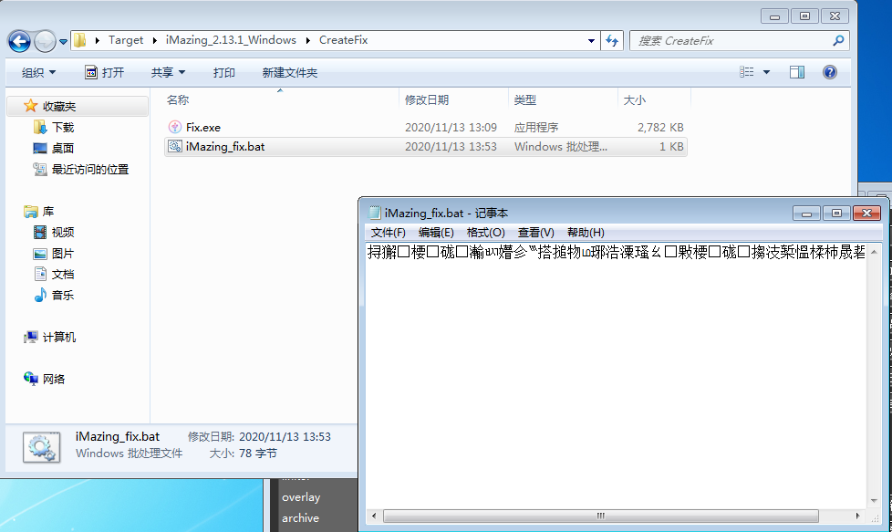This screenshot has width=892, height=532.
Task: Refresh the CreateFix folder view
Action: coord(612,40)
